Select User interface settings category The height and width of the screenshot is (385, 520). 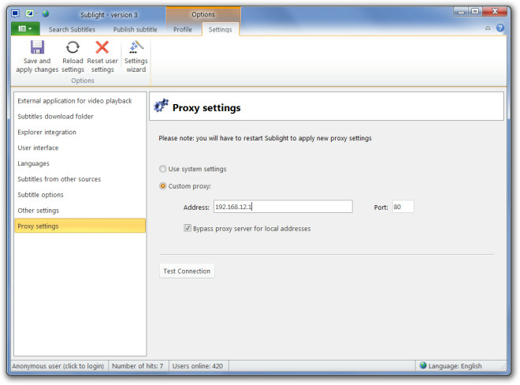coord(80,148)
